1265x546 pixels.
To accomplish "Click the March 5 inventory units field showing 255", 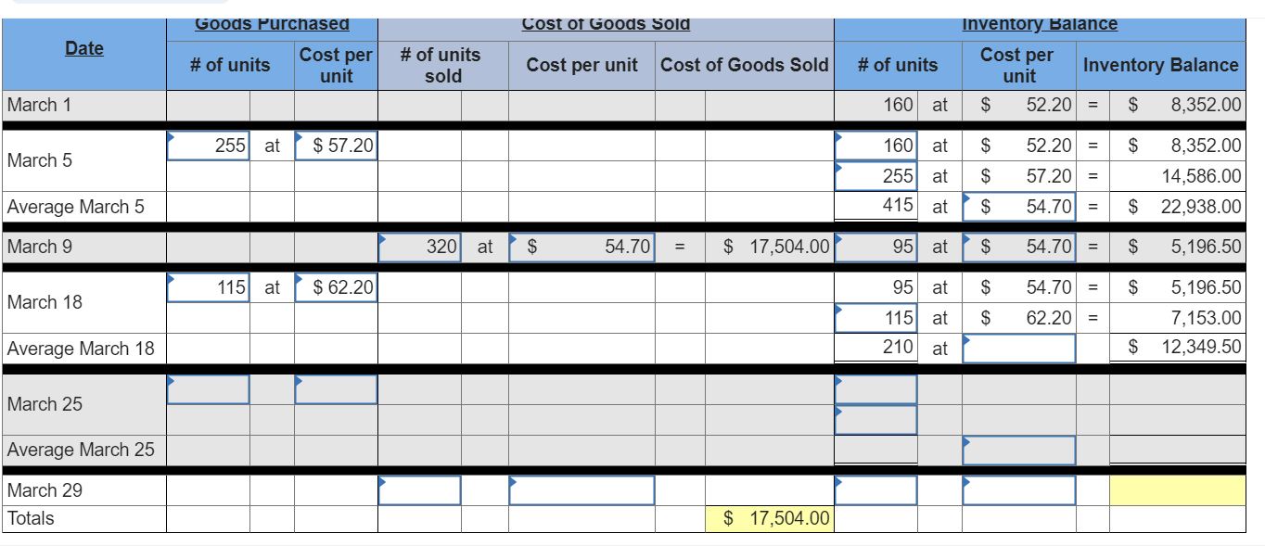I will [876, 176].
